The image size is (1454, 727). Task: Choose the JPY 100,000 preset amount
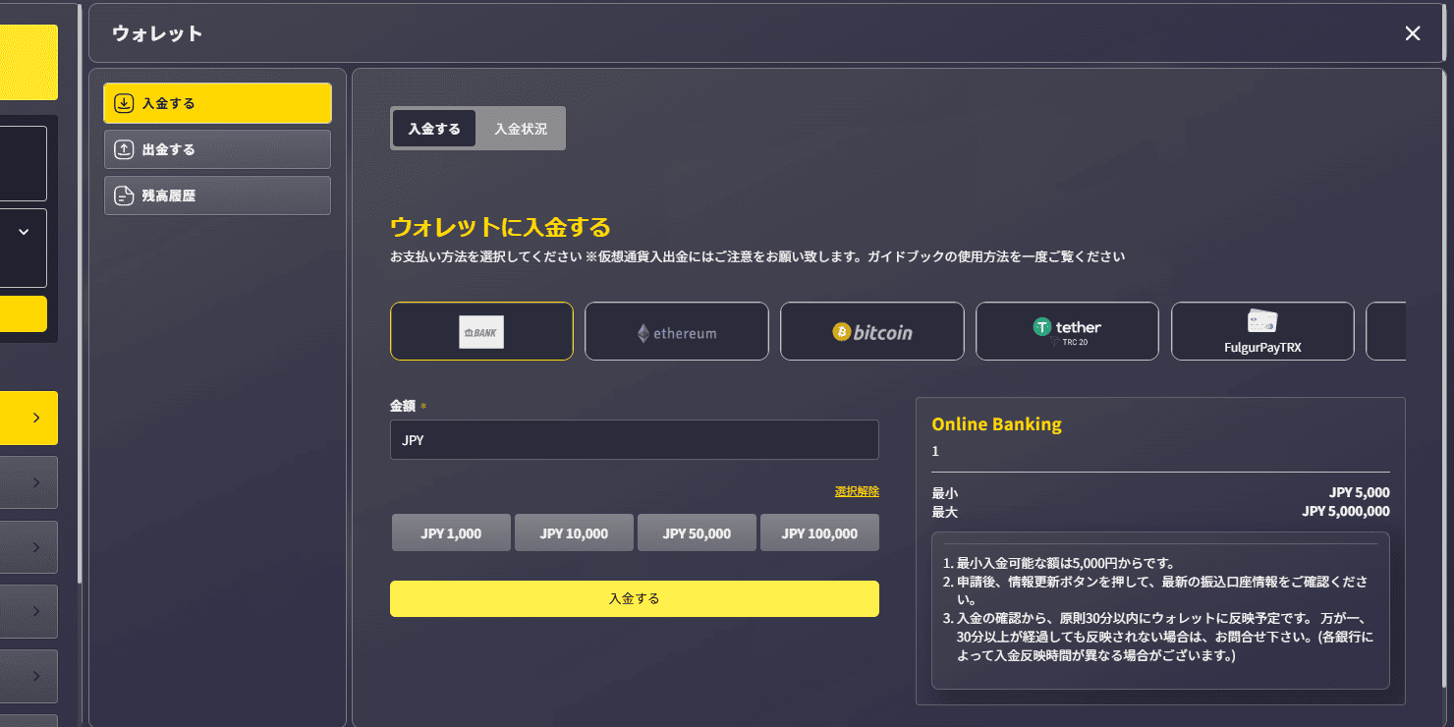[819, 533]
